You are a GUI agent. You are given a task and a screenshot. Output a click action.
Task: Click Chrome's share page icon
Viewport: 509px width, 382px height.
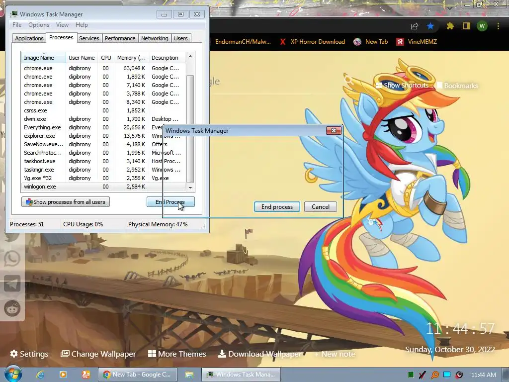click(x=415, y=26)
